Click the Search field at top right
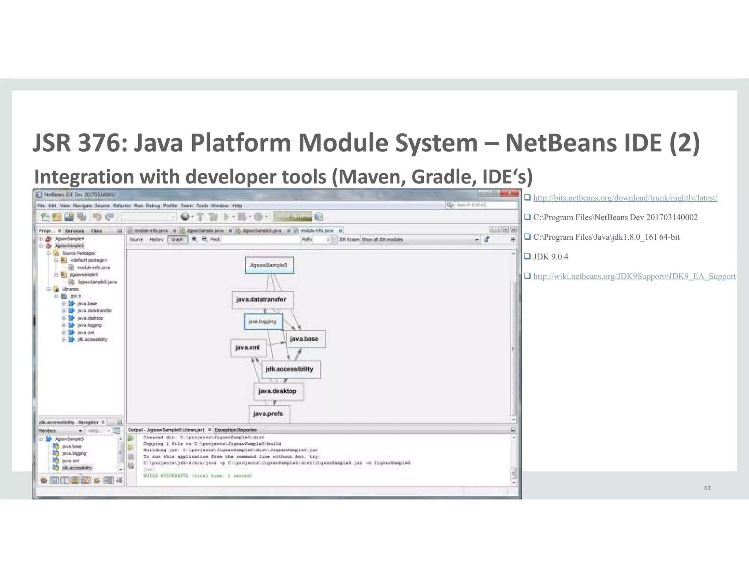The image size is (749, 578). tap(482, 205)
